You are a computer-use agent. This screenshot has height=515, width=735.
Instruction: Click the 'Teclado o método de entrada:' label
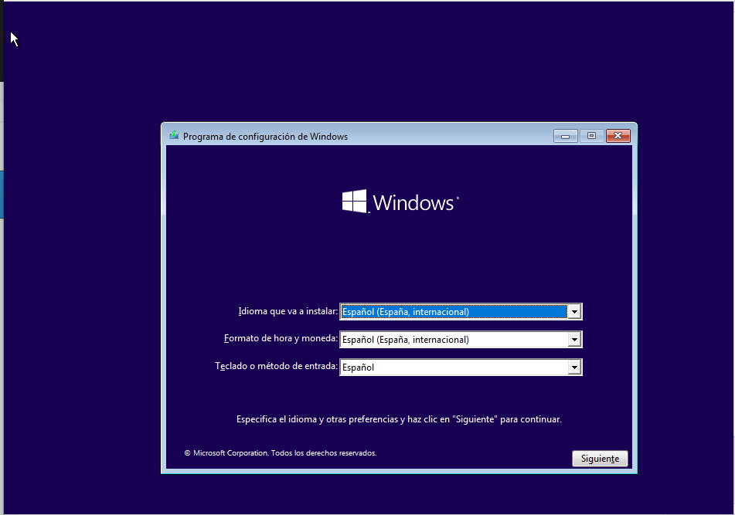(276, 366)
